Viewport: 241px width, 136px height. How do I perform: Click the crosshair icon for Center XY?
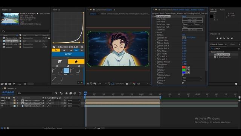[184, 38]
